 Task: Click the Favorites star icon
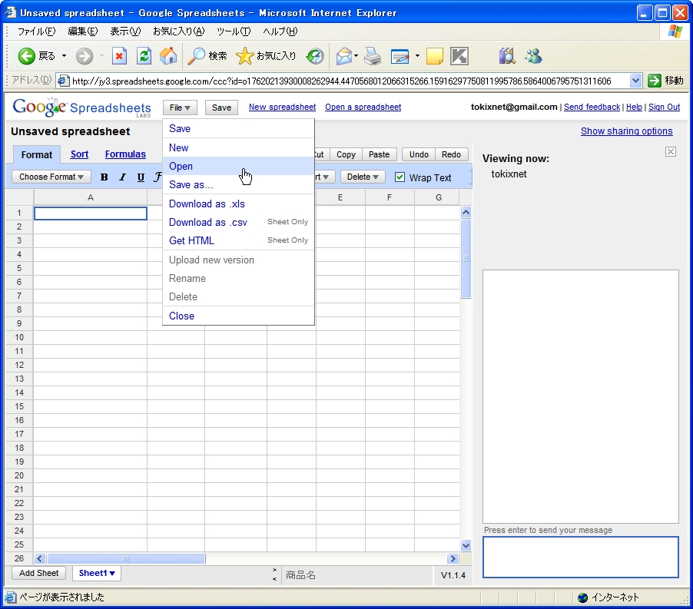coord(244,56)
